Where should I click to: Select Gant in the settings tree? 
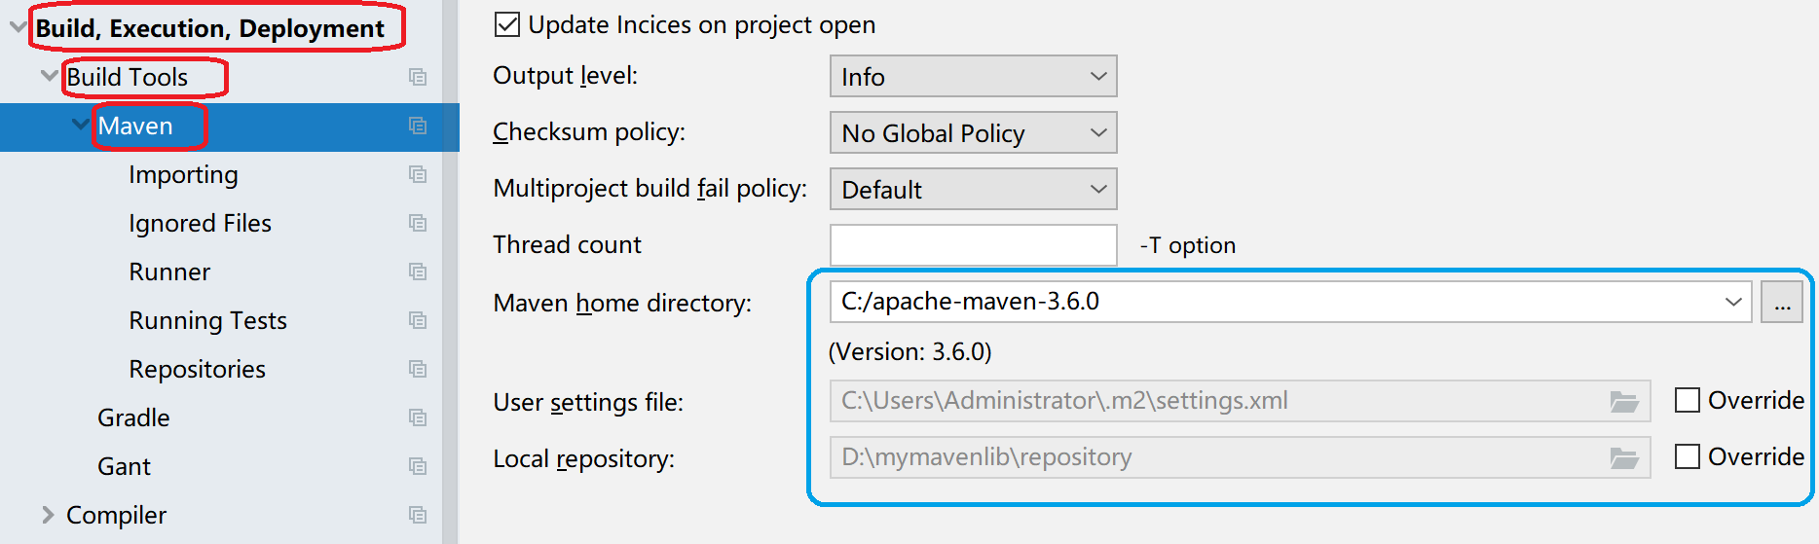point(124,466)
